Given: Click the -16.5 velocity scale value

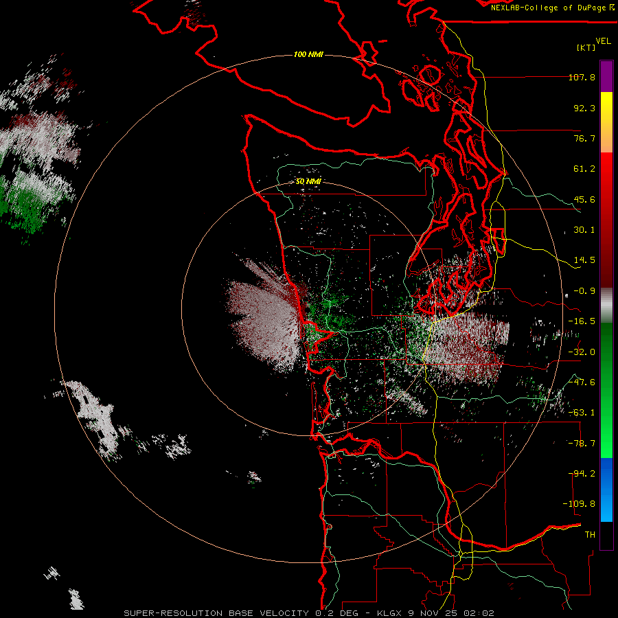Looking at the screenshot, I should click(x=582, y=321).
